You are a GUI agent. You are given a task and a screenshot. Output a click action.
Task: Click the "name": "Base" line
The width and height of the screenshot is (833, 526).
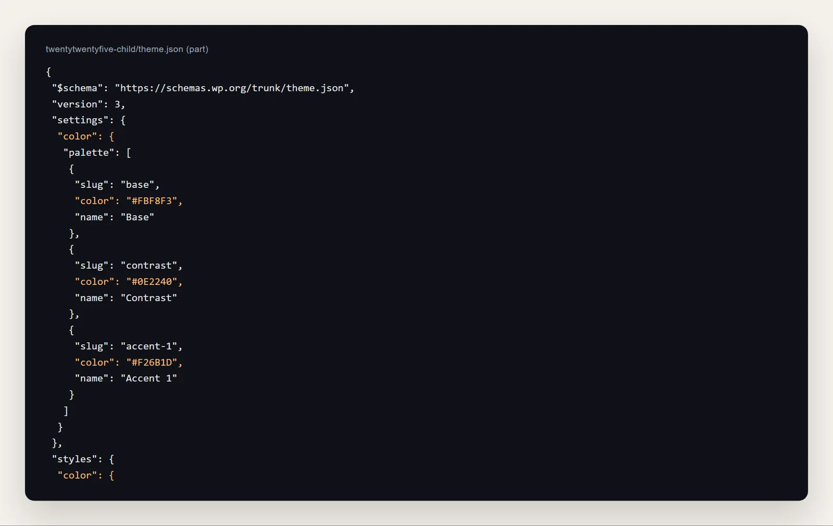115,217
